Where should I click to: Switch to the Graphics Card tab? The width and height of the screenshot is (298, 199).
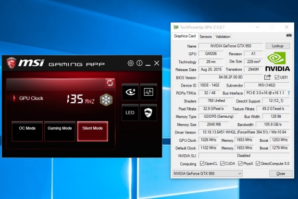[x=185, y=36]
